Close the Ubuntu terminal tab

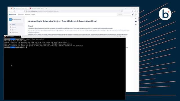(20, 37)
